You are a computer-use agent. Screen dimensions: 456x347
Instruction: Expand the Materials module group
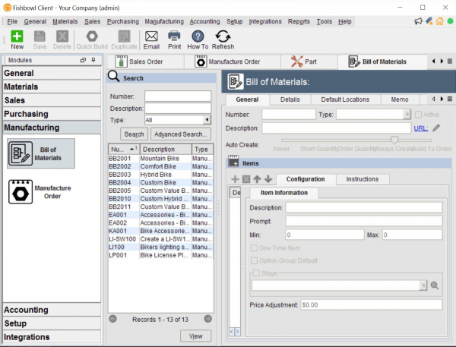click(52, 87)
